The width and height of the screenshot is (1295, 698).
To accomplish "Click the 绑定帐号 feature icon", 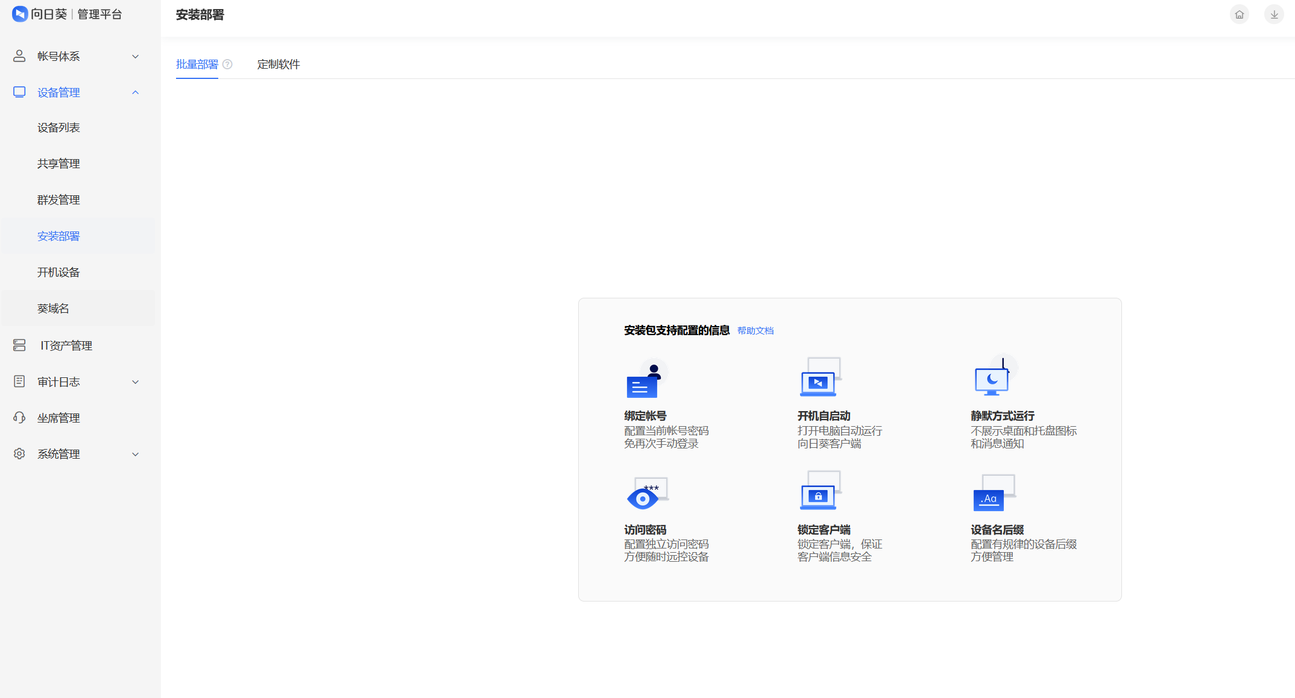I will pos(644,380).
